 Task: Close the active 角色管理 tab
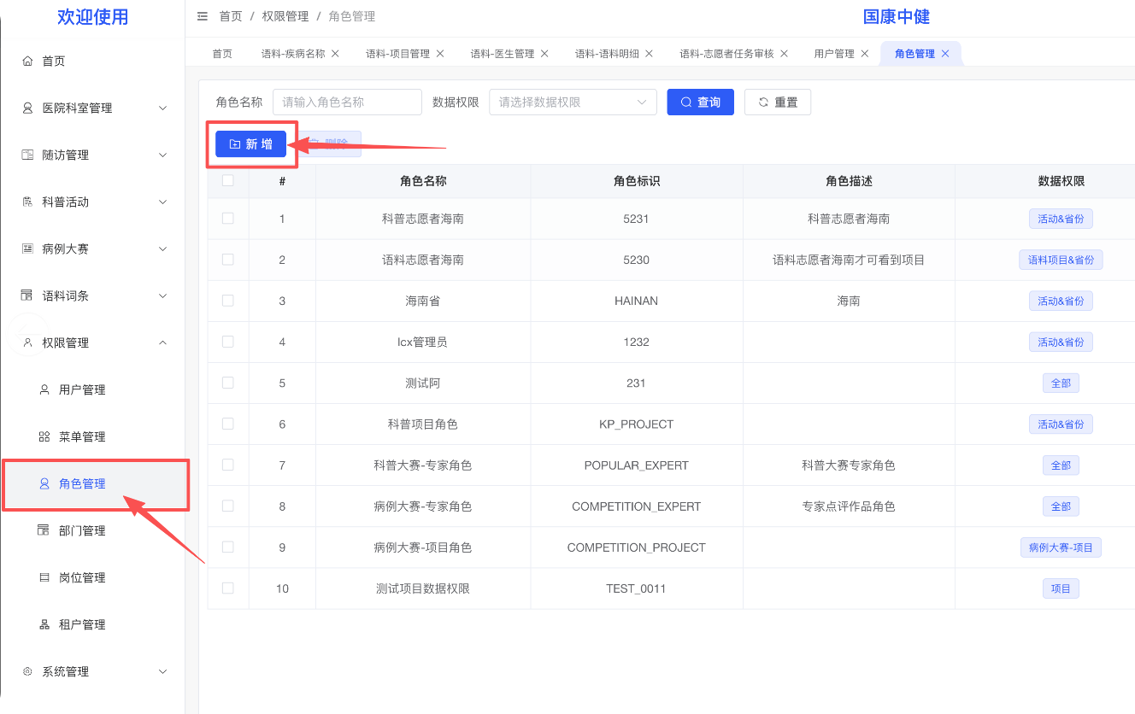pyautogui.click(x=945, y=54)
